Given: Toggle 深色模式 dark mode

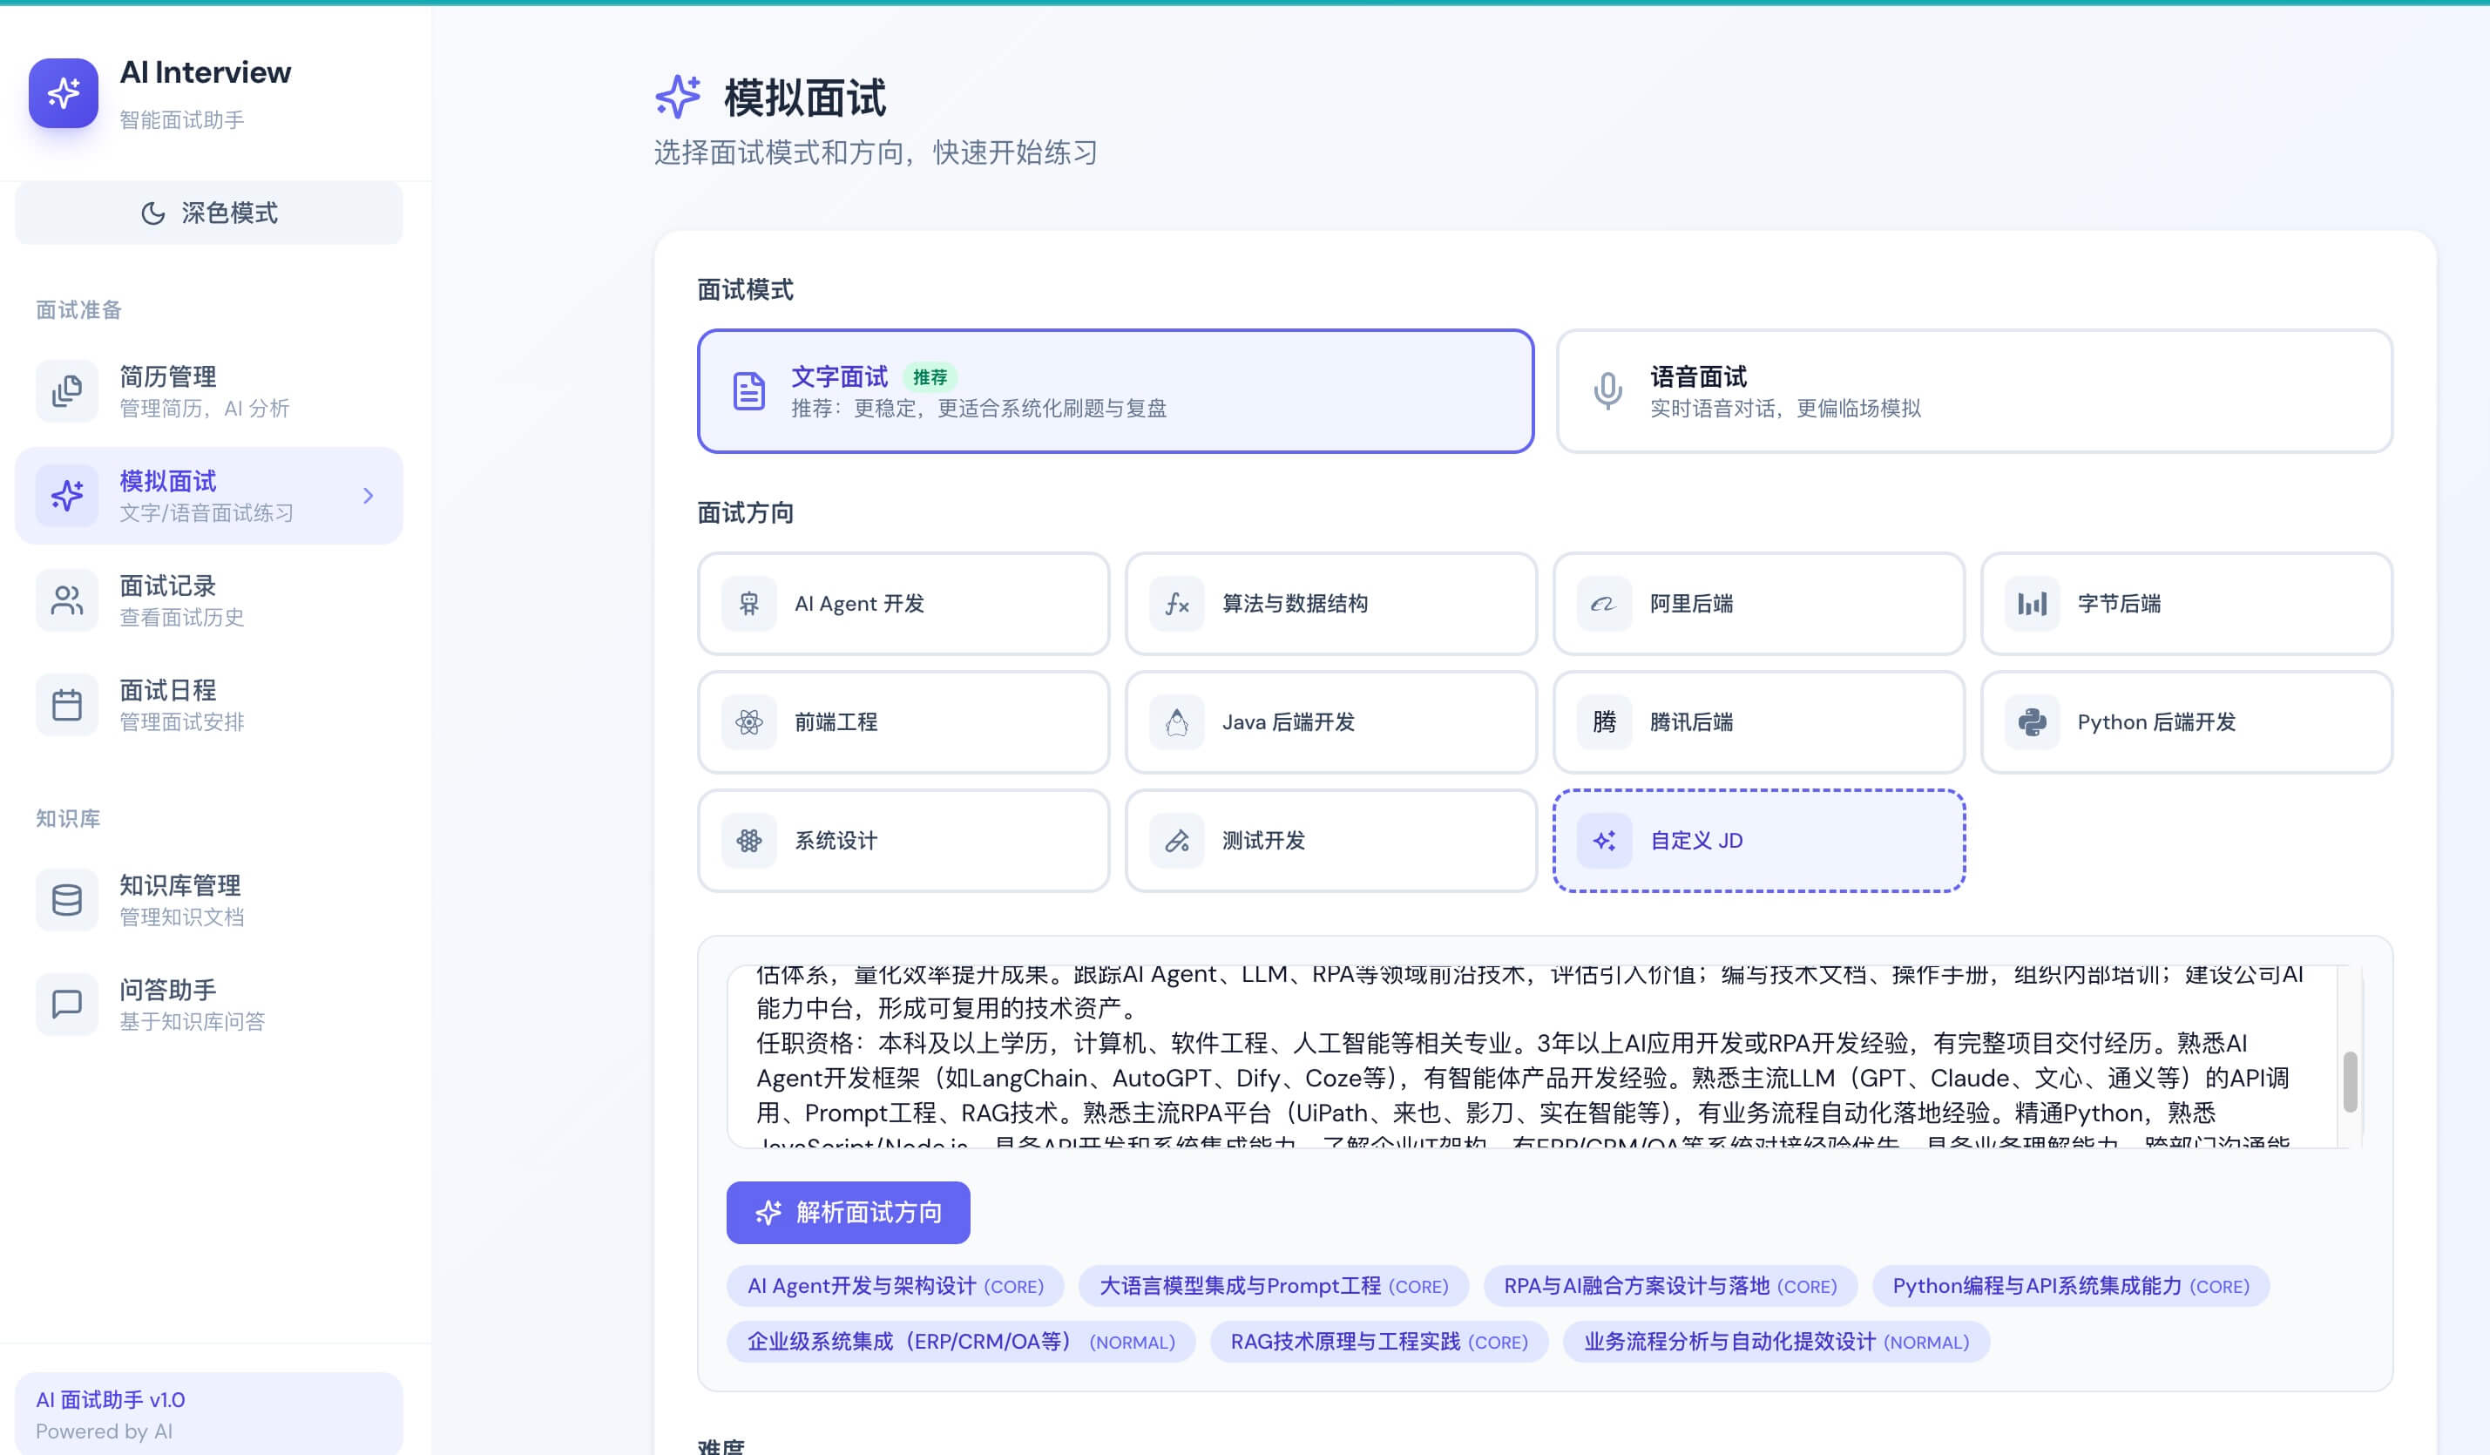Looking at the screenshot, I should coord(208,213).
